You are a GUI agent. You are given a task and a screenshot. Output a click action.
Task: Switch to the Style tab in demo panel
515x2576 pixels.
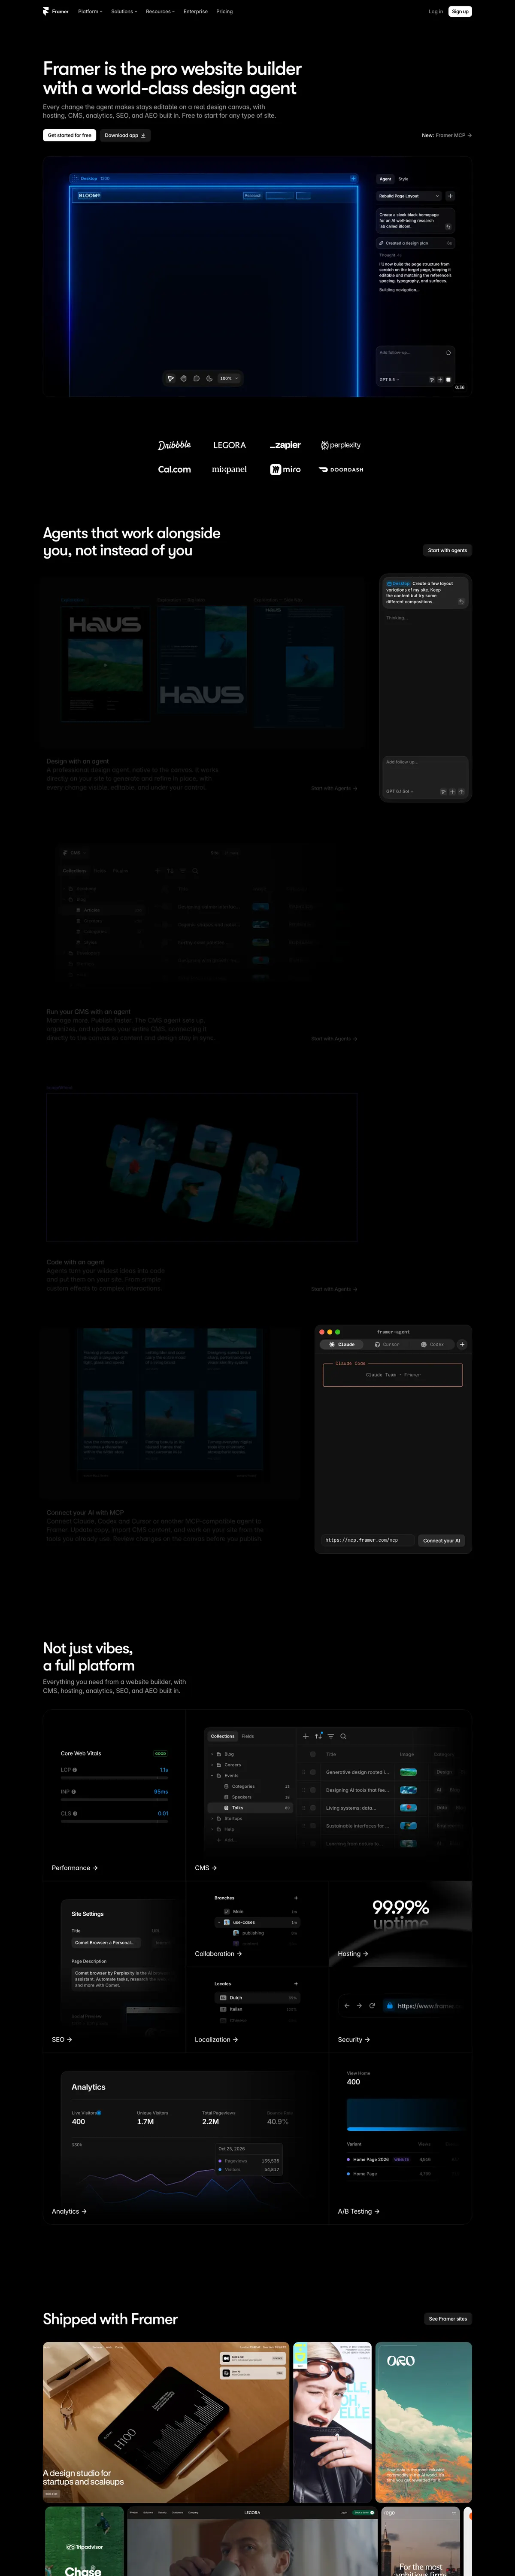(403, 179)
